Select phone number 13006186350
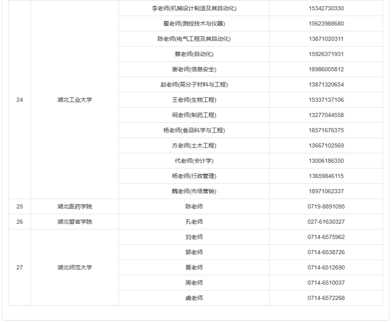The width and height of the screenshot is (391, 323). click(326, 161)
